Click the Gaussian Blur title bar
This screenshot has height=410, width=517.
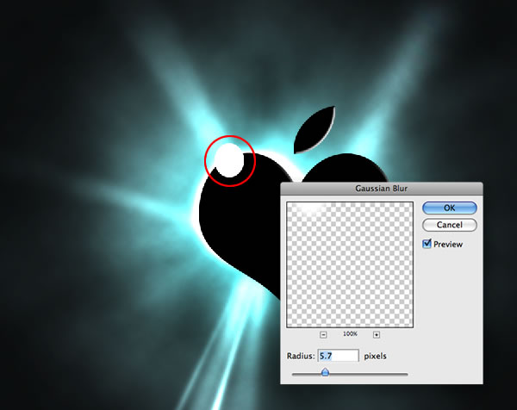coord(382,188)
